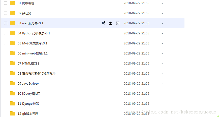Open the 10 jQuery和js库 folder name
Image resolution: width=219 pixels, height=117 pixels.
pyautogui.click(x=29, y=94)
